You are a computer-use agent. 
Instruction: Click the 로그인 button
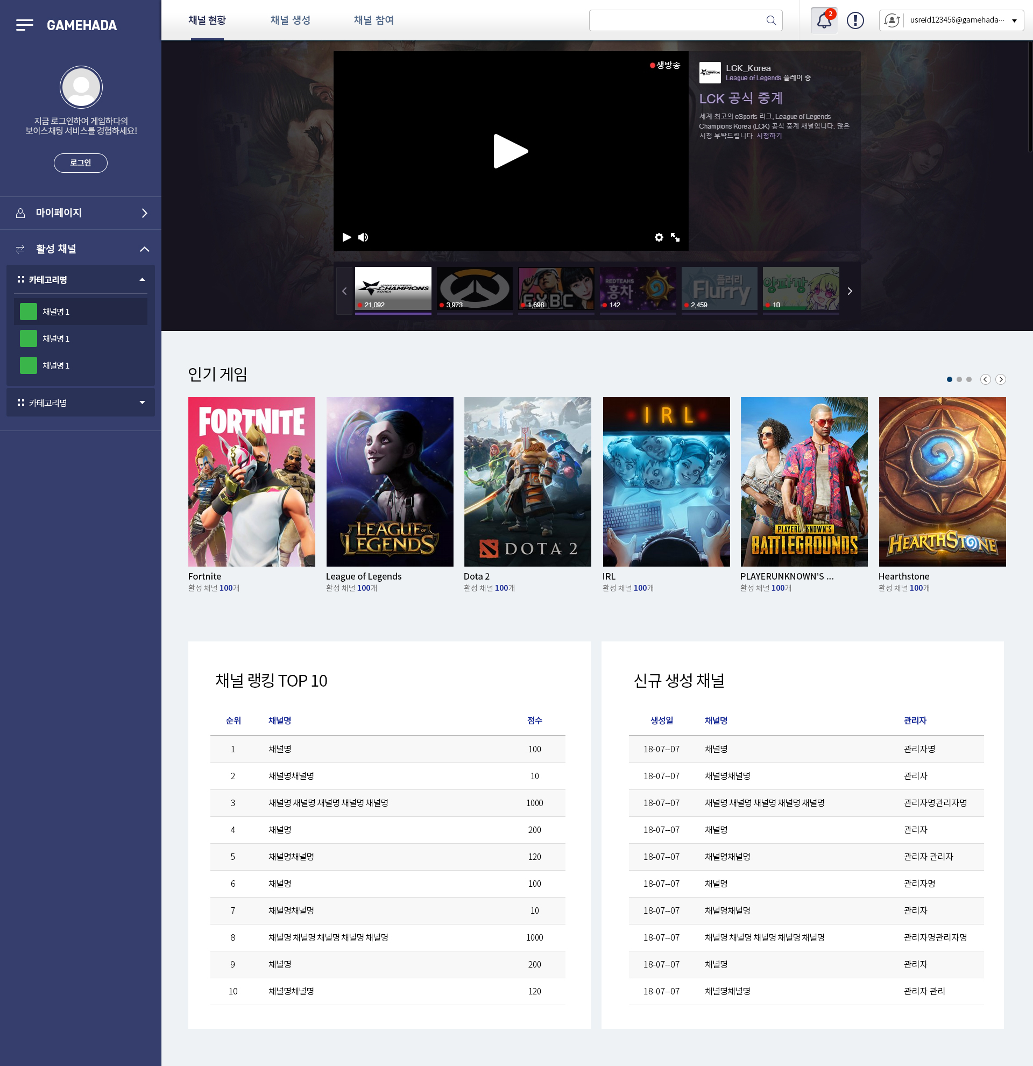coord(81,163)
